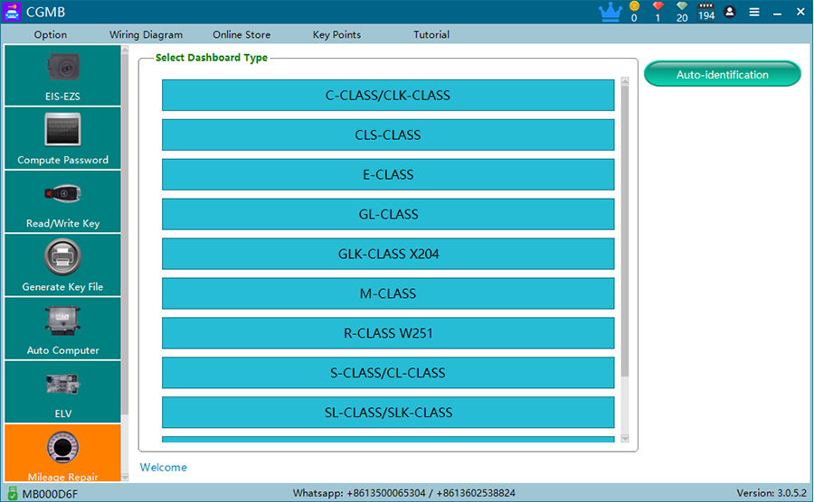Open the Wiring Diagram menu
Screen dimensions: 814x502
coord(146,35)
